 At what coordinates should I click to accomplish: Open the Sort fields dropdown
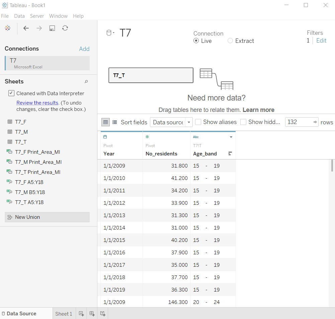pyautogui.click(x=171, y=122)
